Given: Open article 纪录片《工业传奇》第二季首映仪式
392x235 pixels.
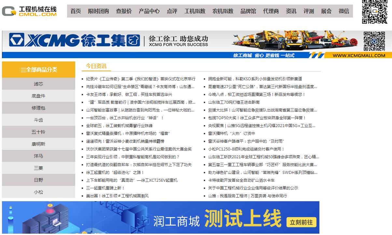Looking at the screenshot, I should [141, 79].
